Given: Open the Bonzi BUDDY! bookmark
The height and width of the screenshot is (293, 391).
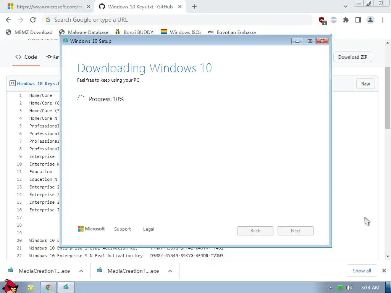Looking at the screenshot, I should pyautogui.click(x=135, y=32).
